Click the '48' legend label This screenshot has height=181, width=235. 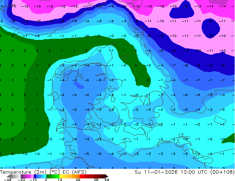coord(107,180)
